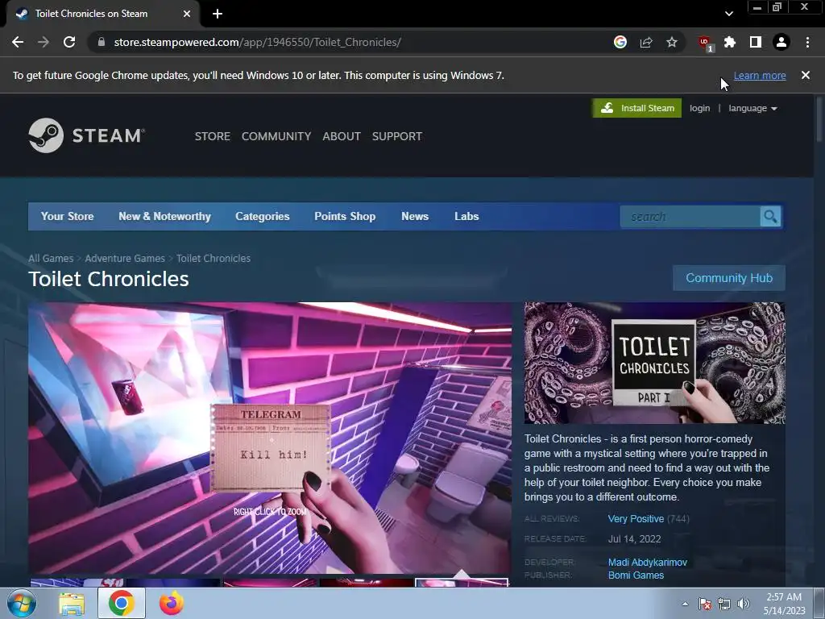Expand the tab search chevron
Image resolution: width=825 pixels, height=619 pixels.
tap(728, 14)
